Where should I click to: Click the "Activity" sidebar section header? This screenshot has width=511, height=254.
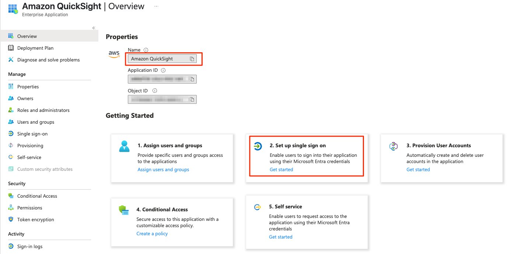[16, 234]
